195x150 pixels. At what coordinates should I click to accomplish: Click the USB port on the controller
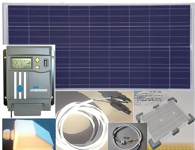pos(46,63)
